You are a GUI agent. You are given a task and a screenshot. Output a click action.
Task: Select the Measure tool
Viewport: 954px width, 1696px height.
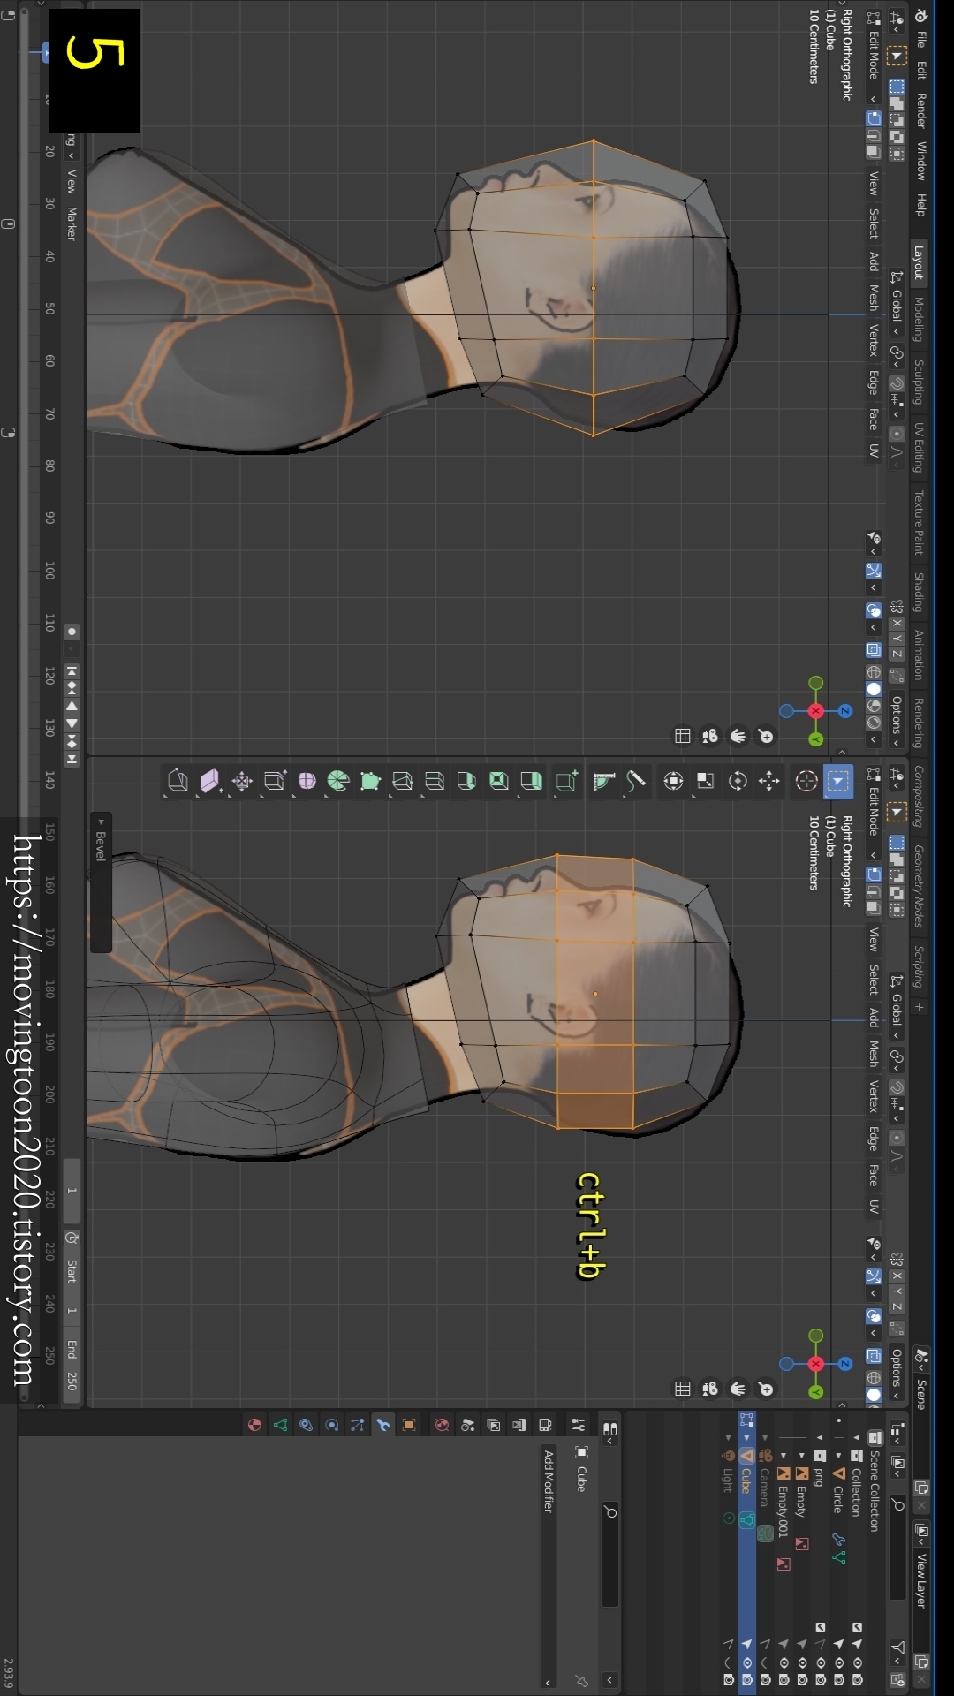604,781
